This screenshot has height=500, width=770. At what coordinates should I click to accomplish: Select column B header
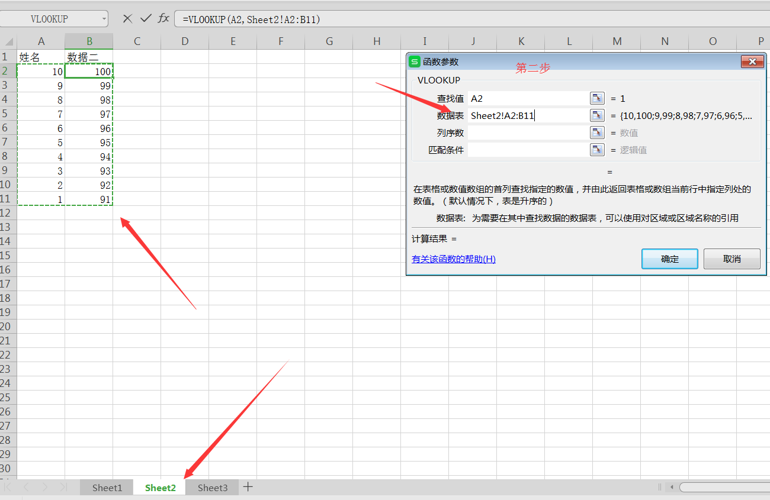[89, 41]
